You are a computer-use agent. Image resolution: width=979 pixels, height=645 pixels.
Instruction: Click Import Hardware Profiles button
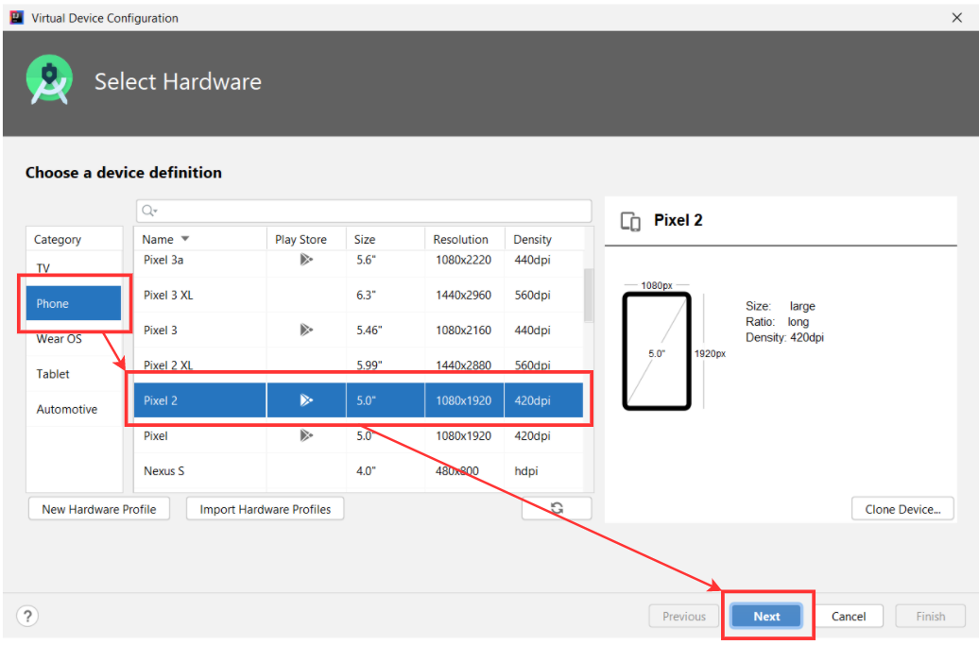pos(266,509)
